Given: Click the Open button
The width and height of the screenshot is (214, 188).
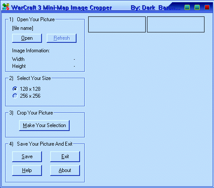Looking at the screenshot, I should coord(27,38).
